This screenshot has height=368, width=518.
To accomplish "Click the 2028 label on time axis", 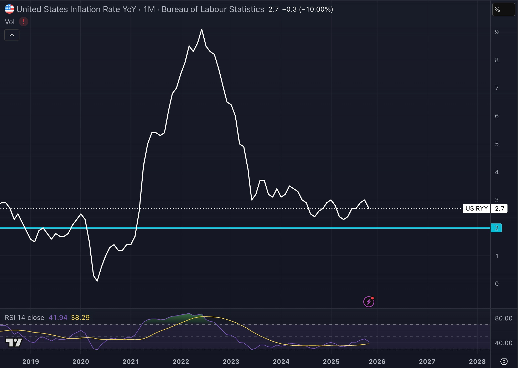I will pos(477,361).
